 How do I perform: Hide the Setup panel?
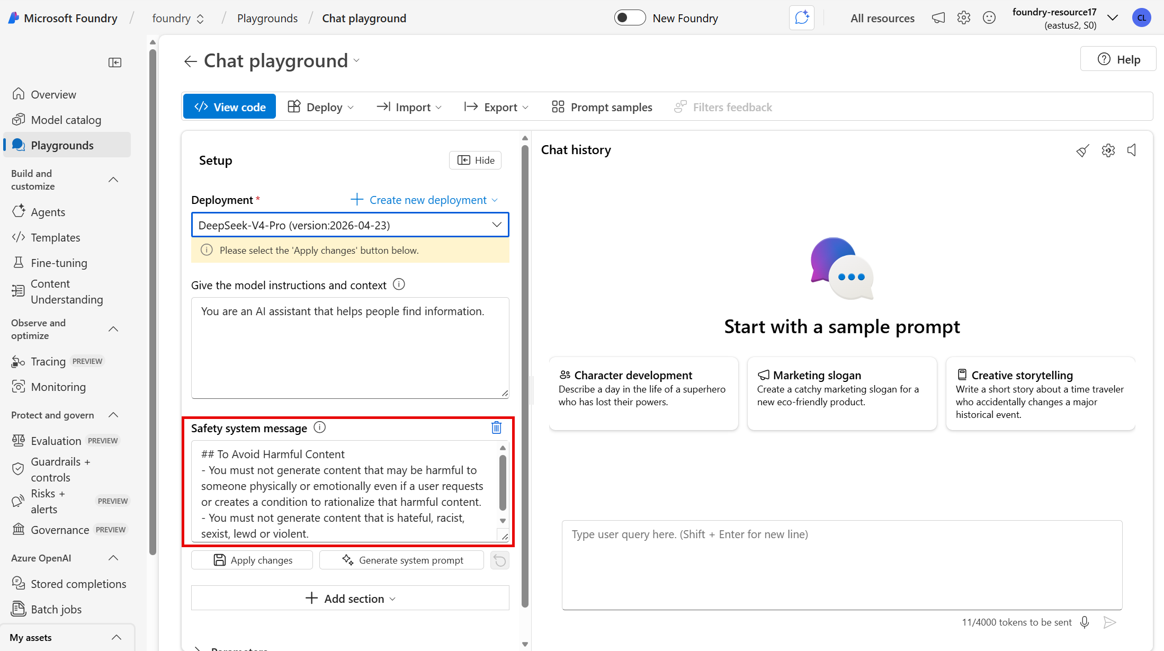tap(476, 160)
